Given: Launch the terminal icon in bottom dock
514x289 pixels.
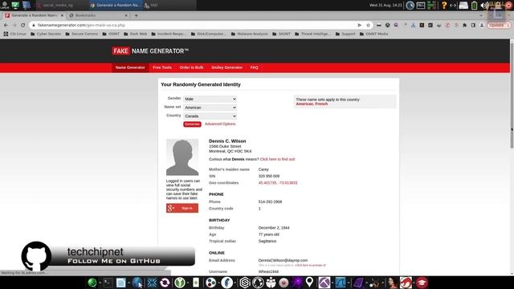Looking at the screenshot, I should point(108,283).
